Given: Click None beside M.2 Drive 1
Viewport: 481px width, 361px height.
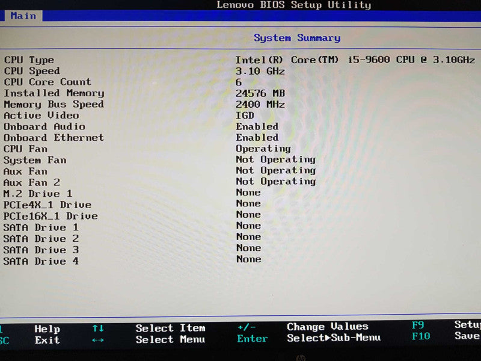Looking at the screenshot, I should [248, 193].
